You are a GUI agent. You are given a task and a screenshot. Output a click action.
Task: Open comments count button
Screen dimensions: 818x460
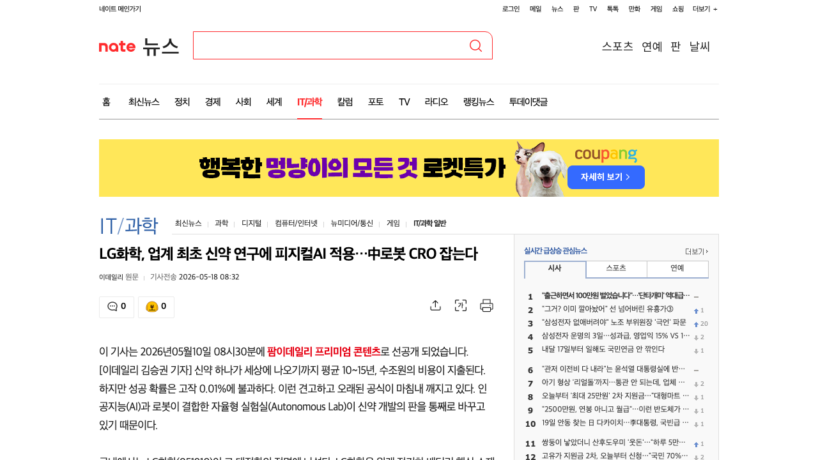pos(116,307)
